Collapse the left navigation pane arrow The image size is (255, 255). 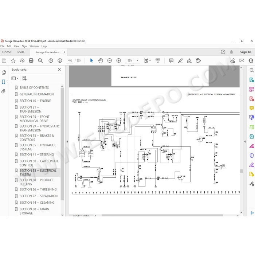67,141
